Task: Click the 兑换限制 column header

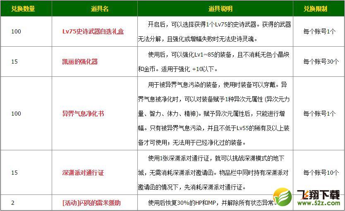Action: 315,9
